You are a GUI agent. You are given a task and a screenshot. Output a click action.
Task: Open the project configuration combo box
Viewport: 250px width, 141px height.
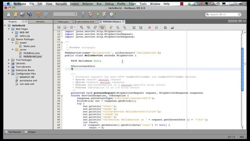tap(65, 14)
